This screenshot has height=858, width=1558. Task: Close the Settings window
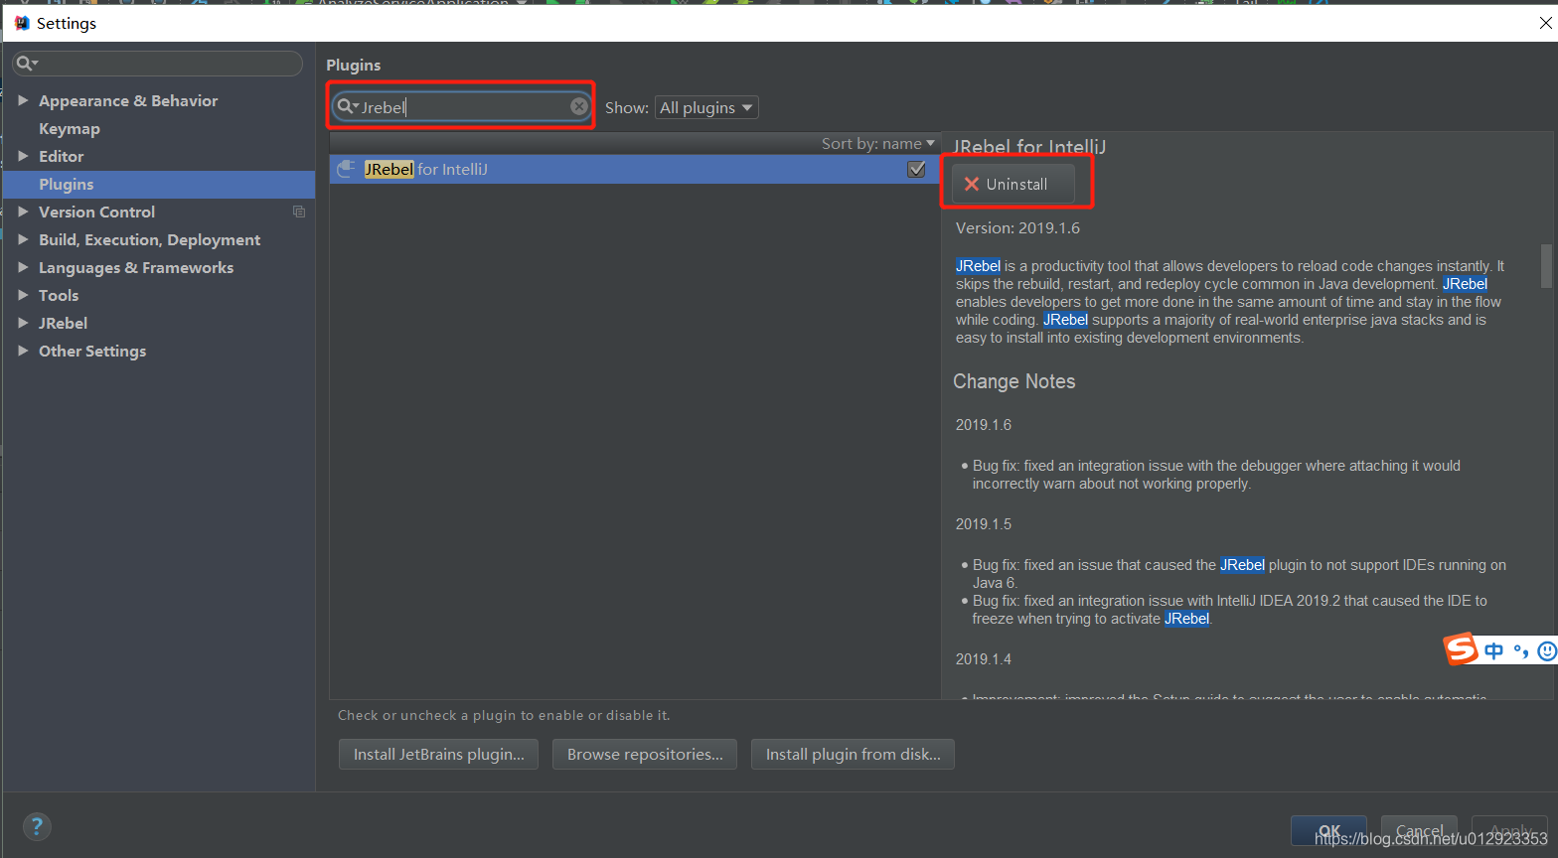tap(1546, 23)
